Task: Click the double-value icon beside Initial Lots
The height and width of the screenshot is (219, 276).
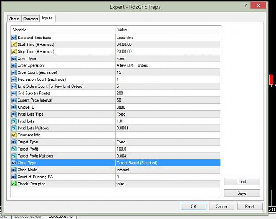Action: coord(14,121)
